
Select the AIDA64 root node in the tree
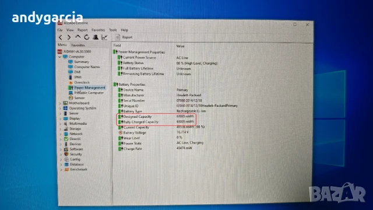tap(74, 51)
